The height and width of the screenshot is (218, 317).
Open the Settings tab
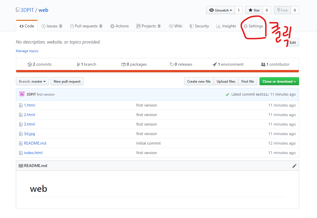(253, 26)
